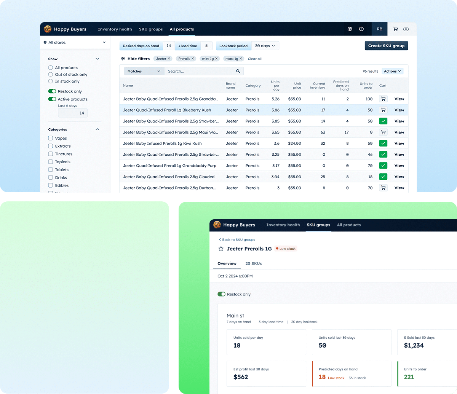Select All products tab in top window
Image resolution: width=457 pixels, height=394 pixels.
(182, 29)
